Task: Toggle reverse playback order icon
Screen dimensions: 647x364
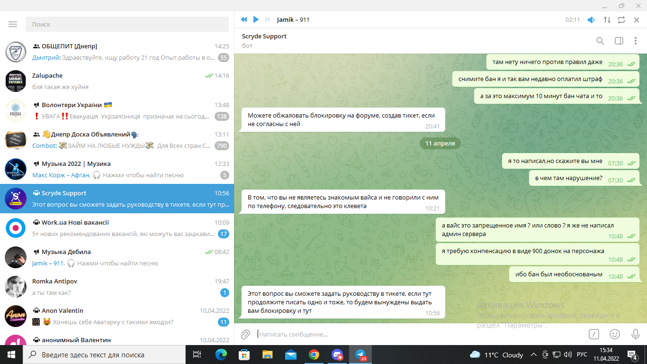Action: click(x=607, y=20)
